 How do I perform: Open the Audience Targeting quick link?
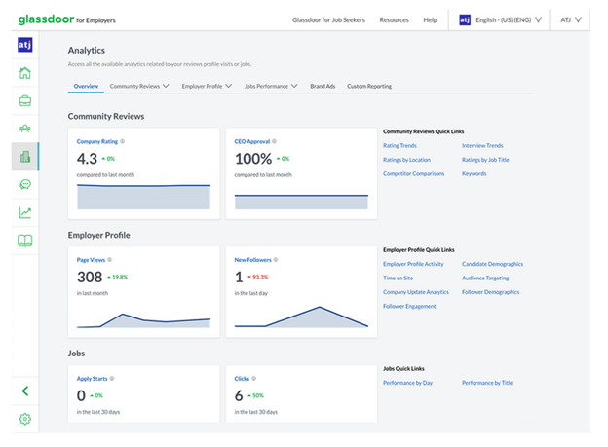point(485,278)
